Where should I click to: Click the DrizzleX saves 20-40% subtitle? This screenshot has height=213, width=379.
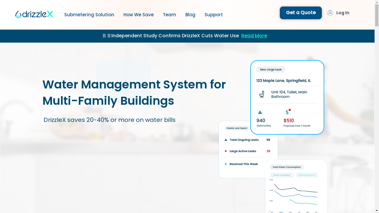click(110, 120)
